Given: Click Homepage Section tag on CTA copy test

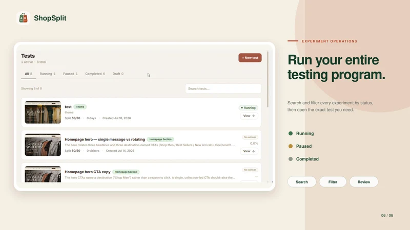Looking at the screenshot, I should [126, 172].
